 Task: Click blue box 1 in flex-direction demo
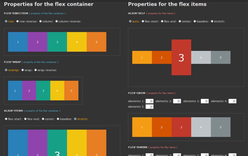18,42
